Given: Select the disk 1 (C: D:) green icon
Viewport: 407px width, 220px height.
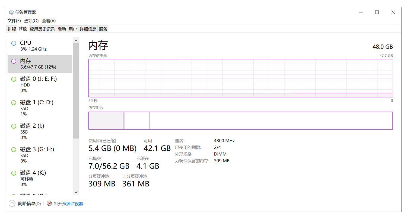Looking at the screenshot, I should pos(14,103).
